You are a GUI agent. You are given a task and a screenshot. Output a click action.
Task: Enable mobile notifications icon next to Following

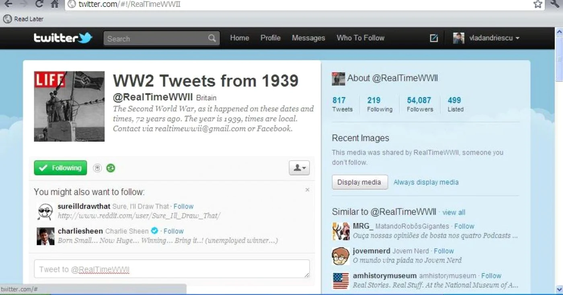pos(97,168)
